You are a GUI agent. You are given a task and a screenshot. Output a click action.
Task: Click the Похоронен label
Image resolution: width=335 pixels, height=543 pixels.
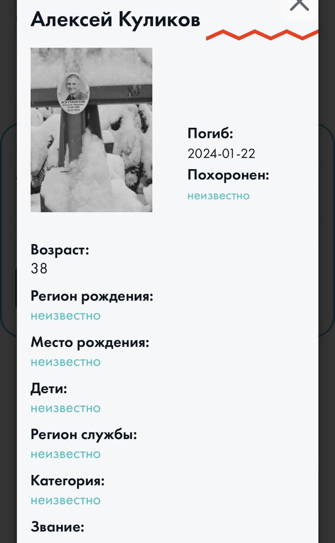(x=229, y=175)
